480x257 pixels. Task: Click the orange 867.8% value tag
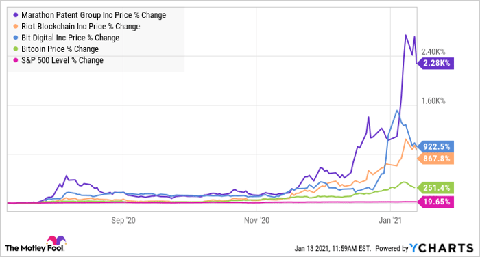[x=435, y=159]
